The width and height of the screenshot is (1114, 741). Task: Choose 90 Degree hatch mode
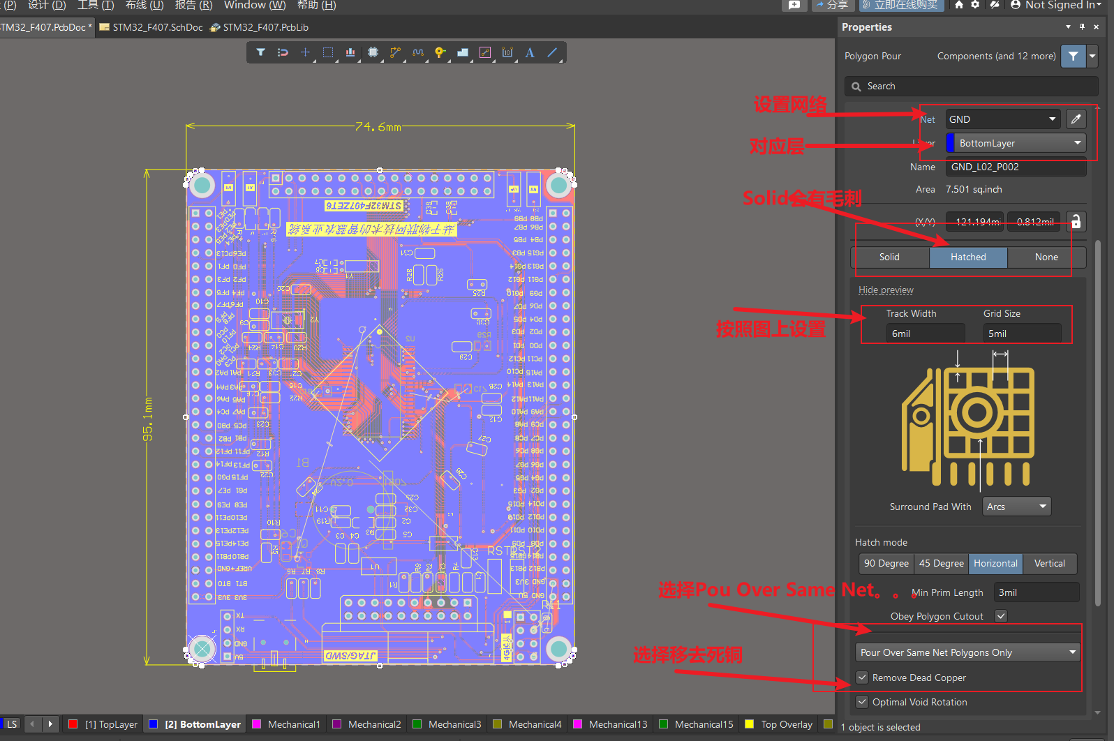[886, 563]
